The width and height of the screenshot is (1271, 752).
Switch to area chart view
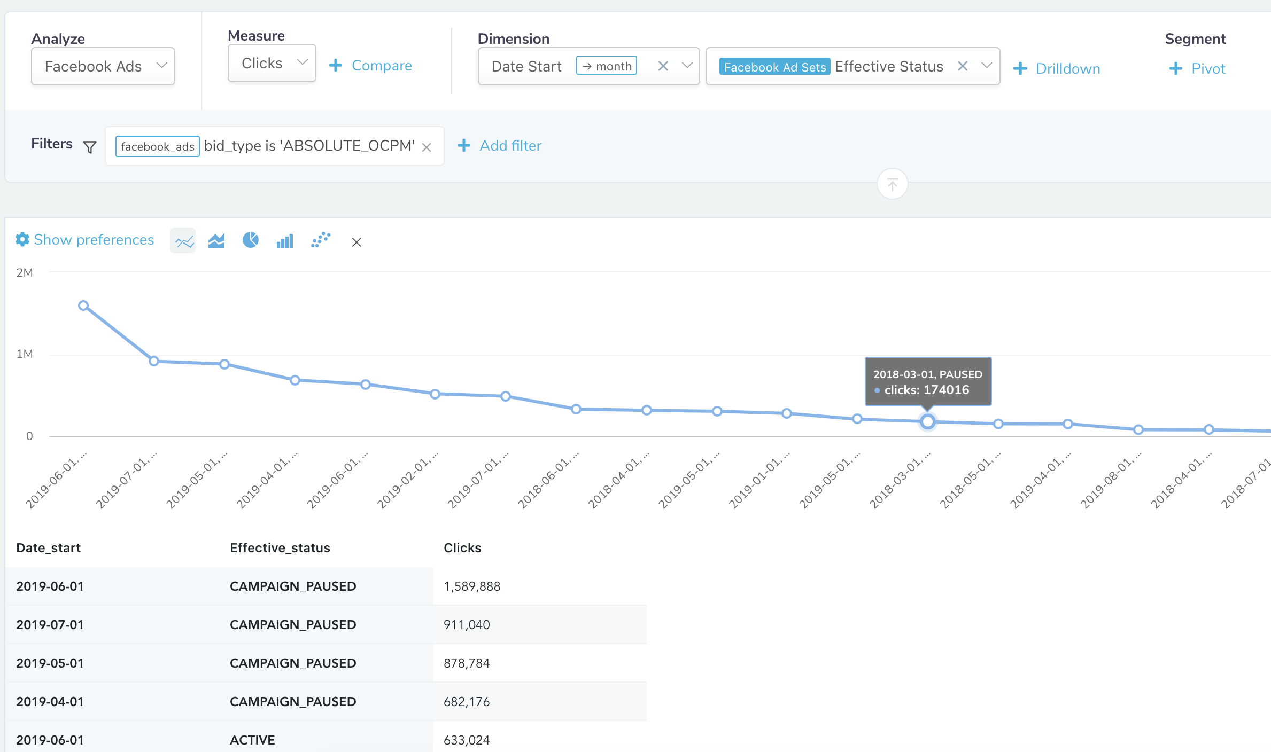[216, 241]
